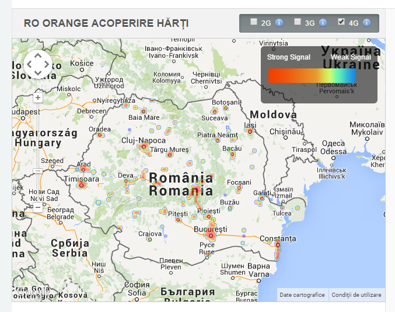Screen dimensions: 395x312
Task: Pan the map right with the arrow
Action: pos(47,64)
